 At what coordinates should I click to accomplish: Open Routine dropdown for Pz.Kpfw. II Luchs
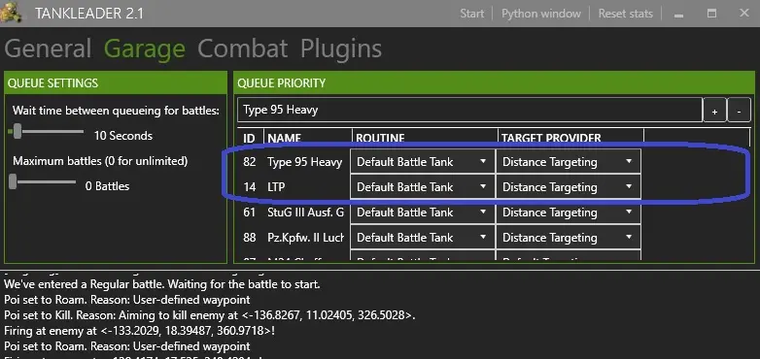coord(423,237)
